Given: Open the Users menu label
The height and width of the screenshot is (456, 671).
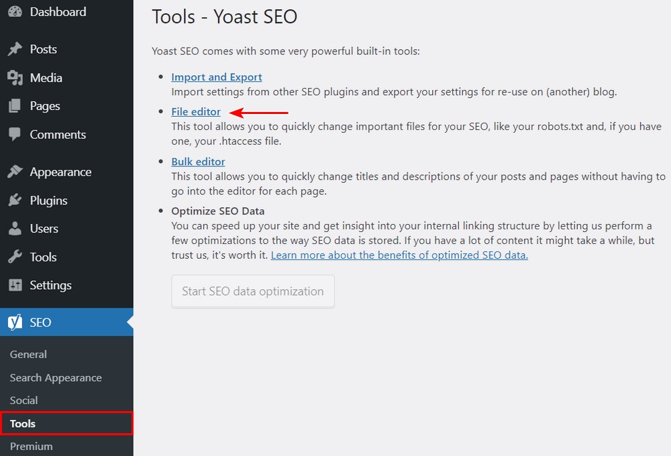Looking at the screenshot, I should coord(44,229).
